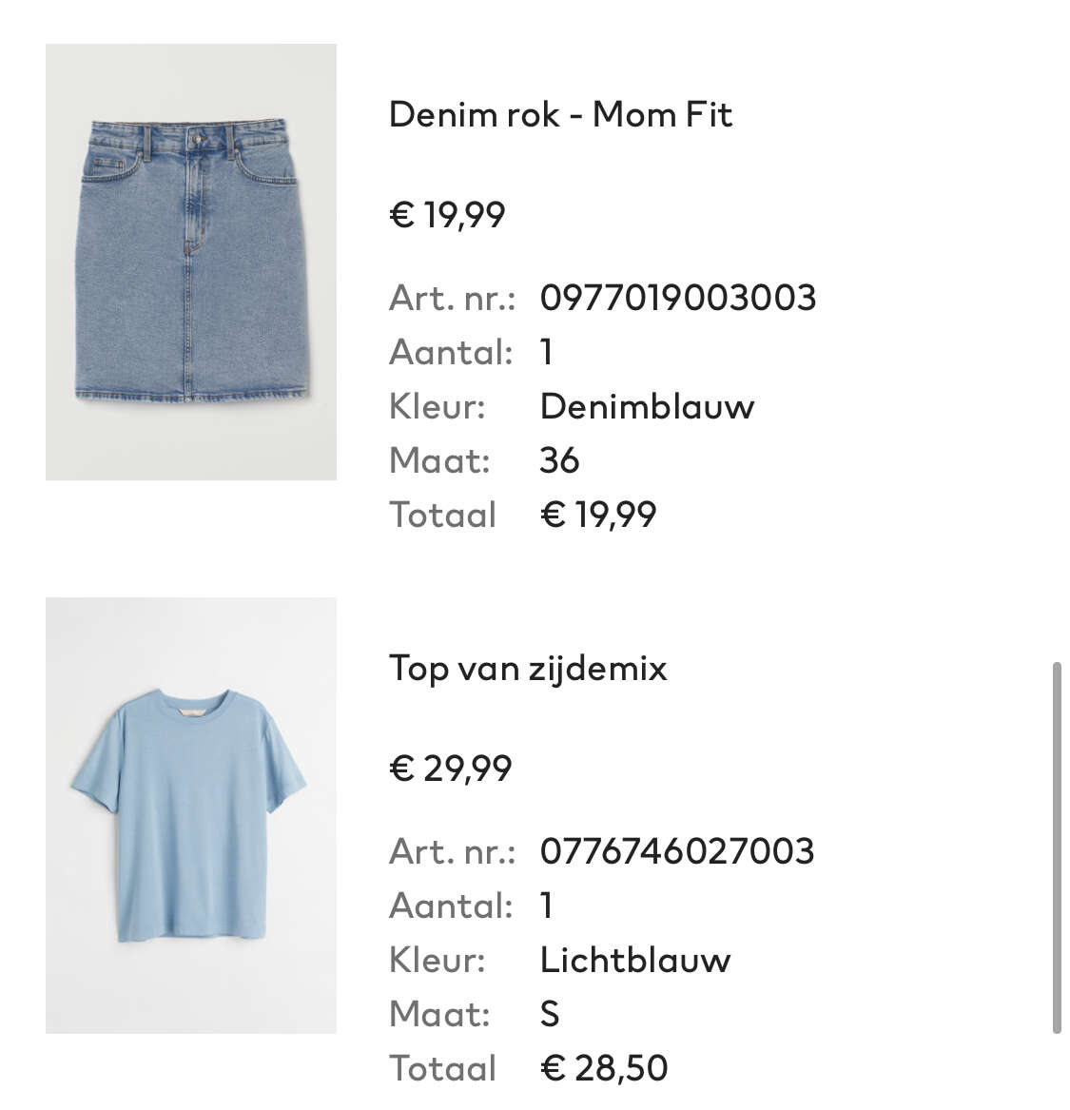This screenshot has width=1070, height=1110.
Task: Click the Lichtblauw color value
Action: click(x=634, y=960)
